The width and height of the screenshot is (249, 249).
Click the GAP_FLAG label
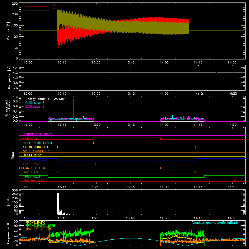(x=31, y=139)
